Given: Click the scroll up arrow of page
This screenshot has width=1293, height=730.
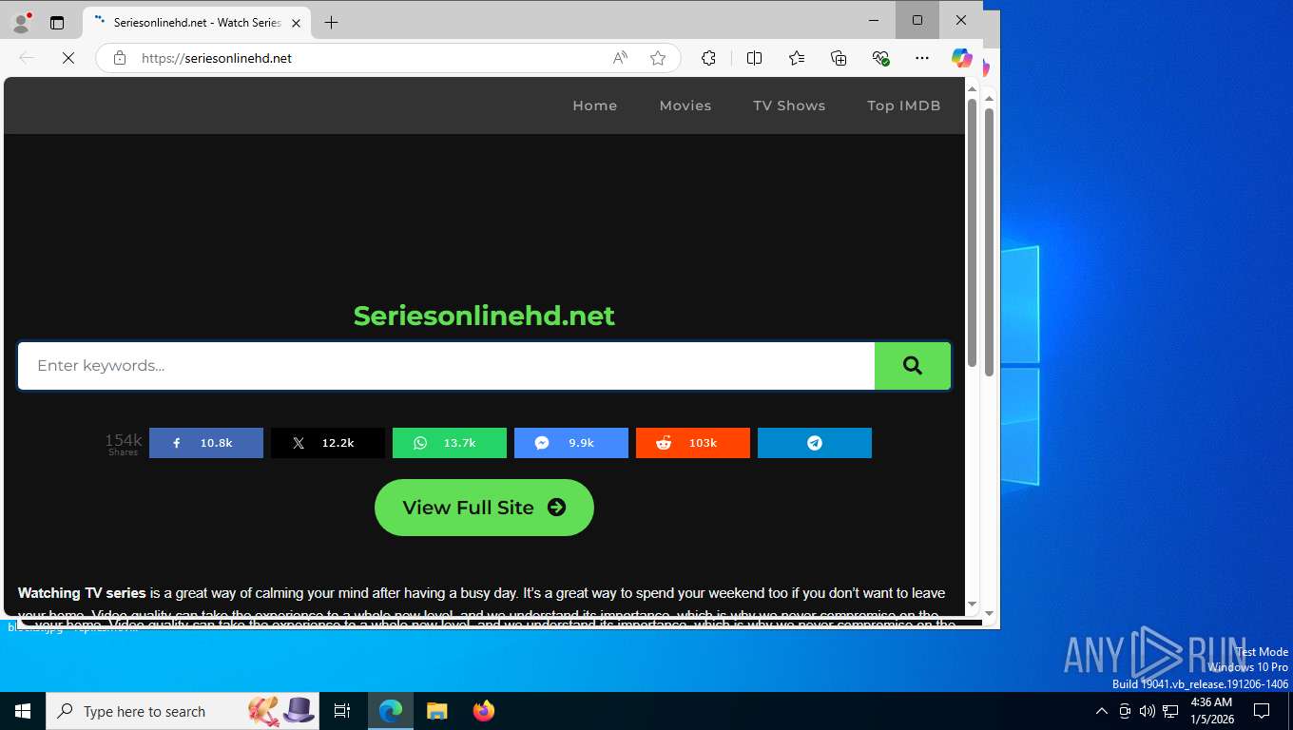Looking at the screenshot, I should [972, 88].
